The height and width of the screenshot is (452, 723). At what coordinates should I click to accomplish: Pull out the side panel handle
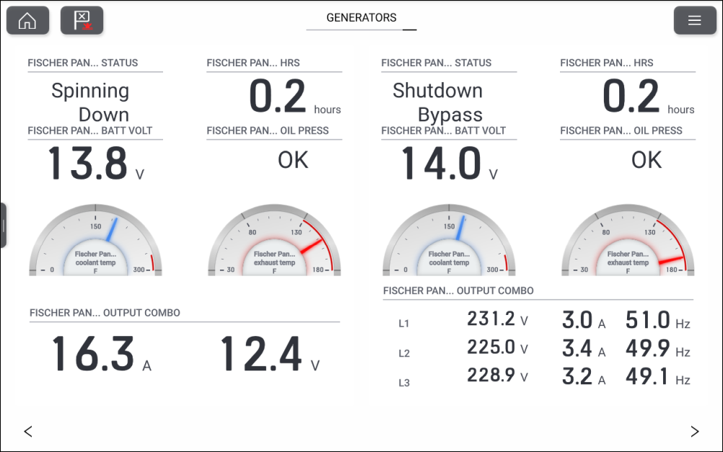pos(4,226)
